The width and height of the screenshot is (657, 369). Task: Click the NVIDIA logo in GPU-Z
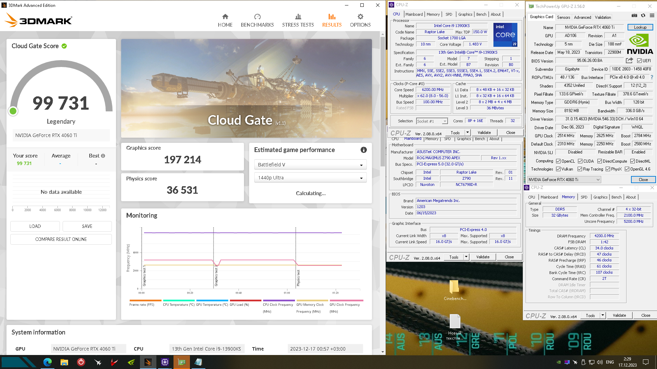640,44
